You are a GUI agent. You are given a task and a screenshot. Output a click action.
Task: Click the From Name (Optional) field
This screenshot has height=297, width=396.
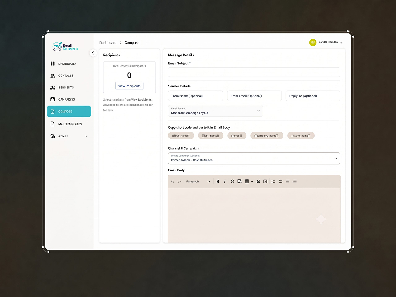[195, 96]
